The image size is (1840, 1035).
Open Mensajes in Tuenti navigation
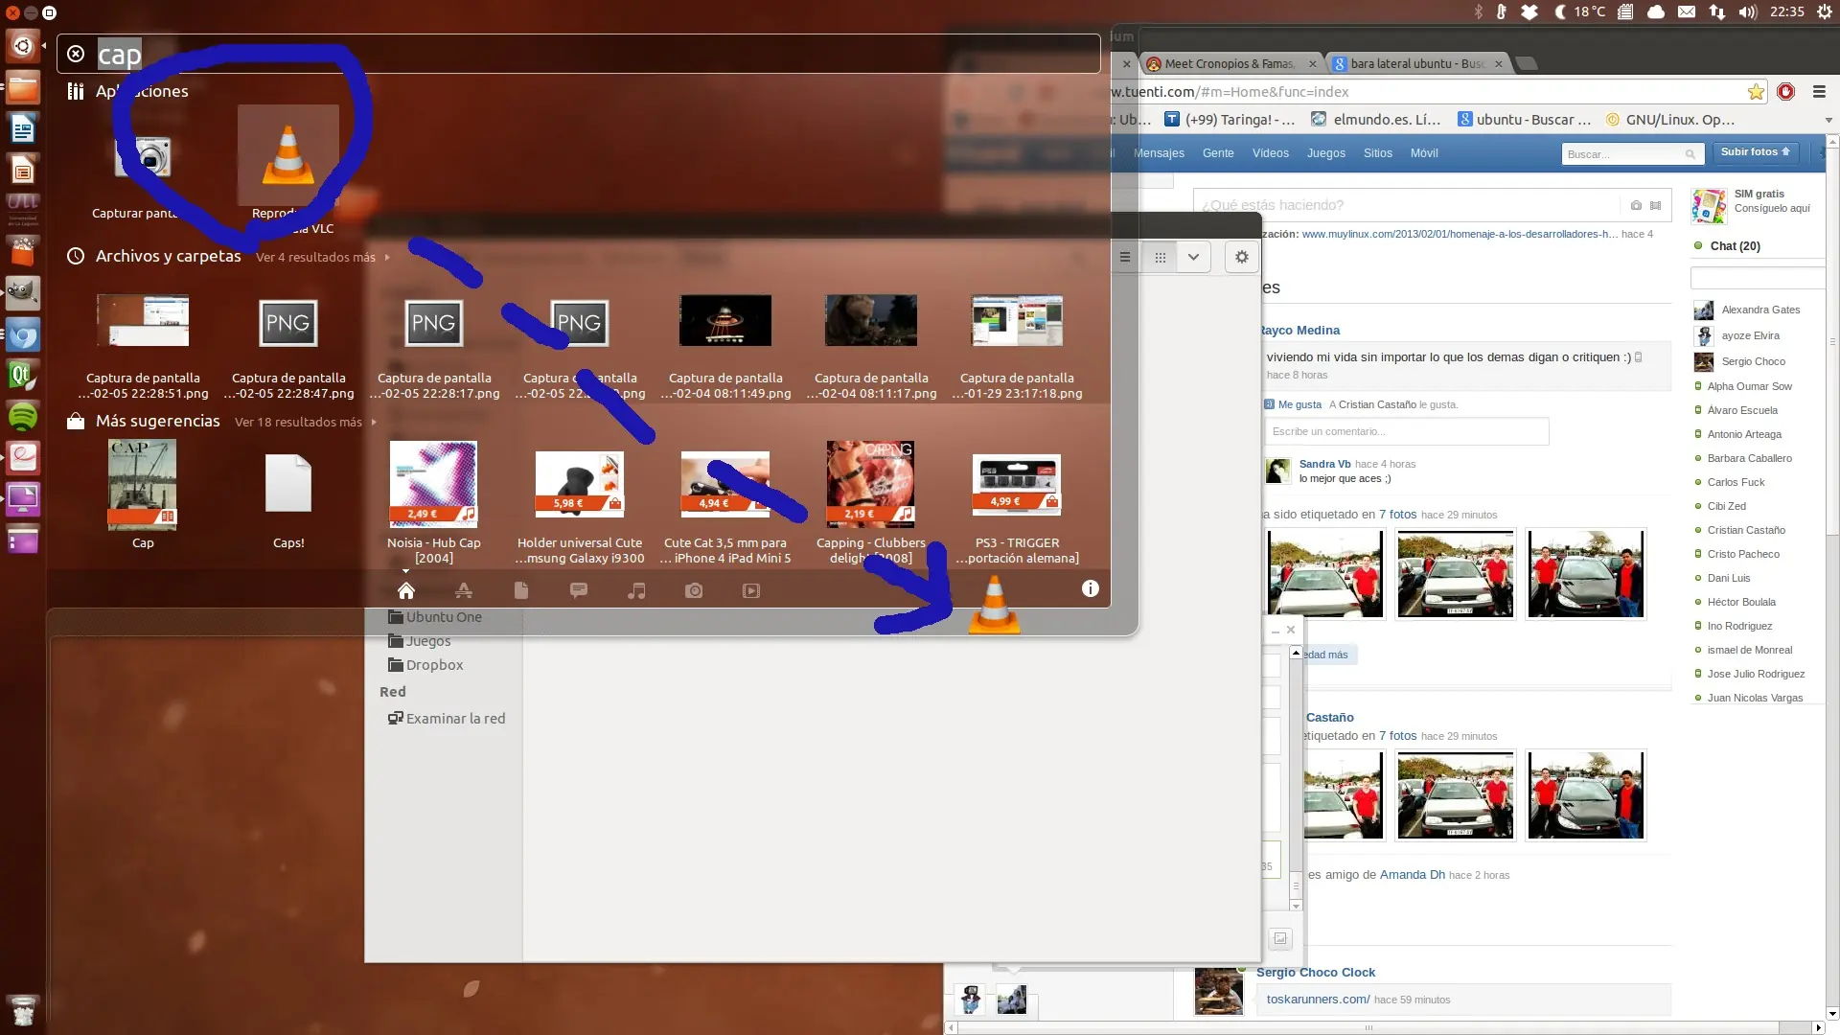[x=1159, y=153]
